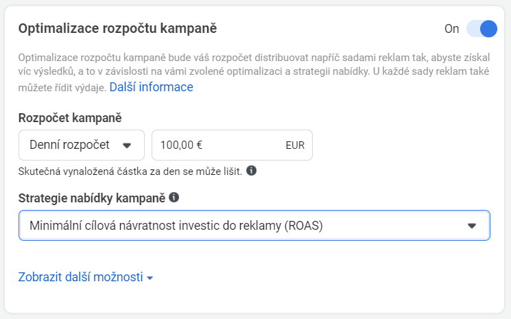Click the 'Rozpočet kampaně' field label
Viewport: 511px width, 319px height.
[x=70, y=118]
